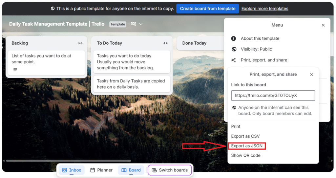
Task: Expand the board views chevron dropdown
Action: tap(140, 24)
